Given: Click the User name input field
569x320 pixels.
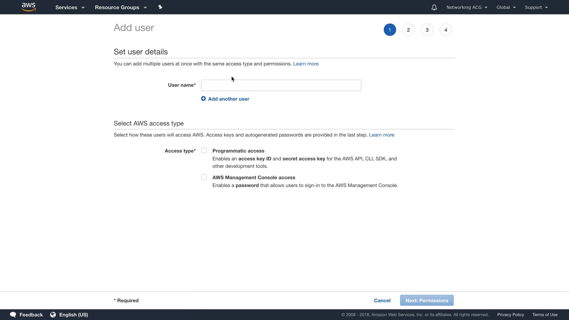Looking at the screenshot, I should tap(281, 85).
